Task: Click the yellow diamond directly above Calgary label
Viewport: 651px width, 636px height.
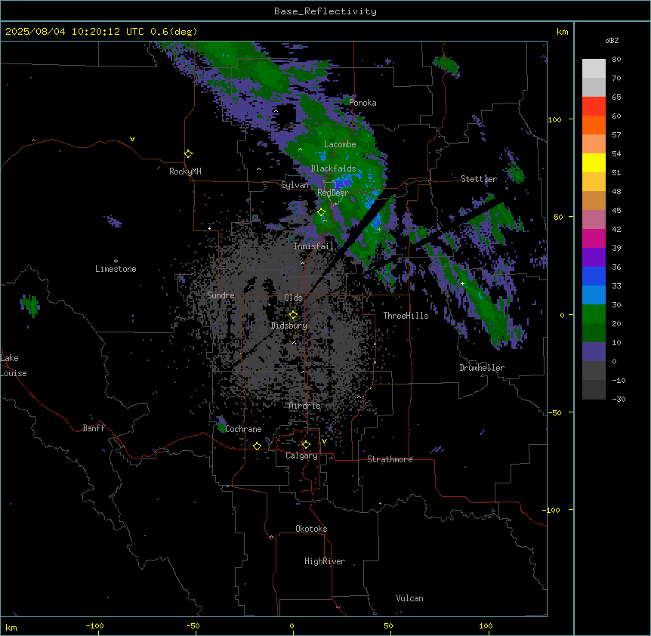Action: click(x=306, y=445)
